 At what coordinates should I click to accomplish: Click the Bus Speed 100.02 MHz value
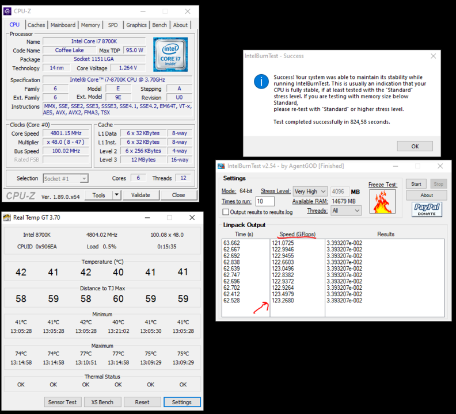(x=66, y=151)
